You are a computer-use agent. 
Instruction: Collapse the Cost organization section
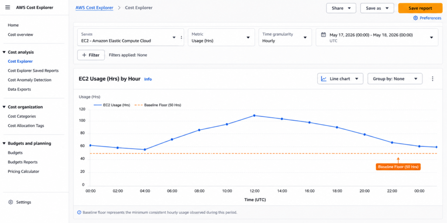click(x=4, y=107)
